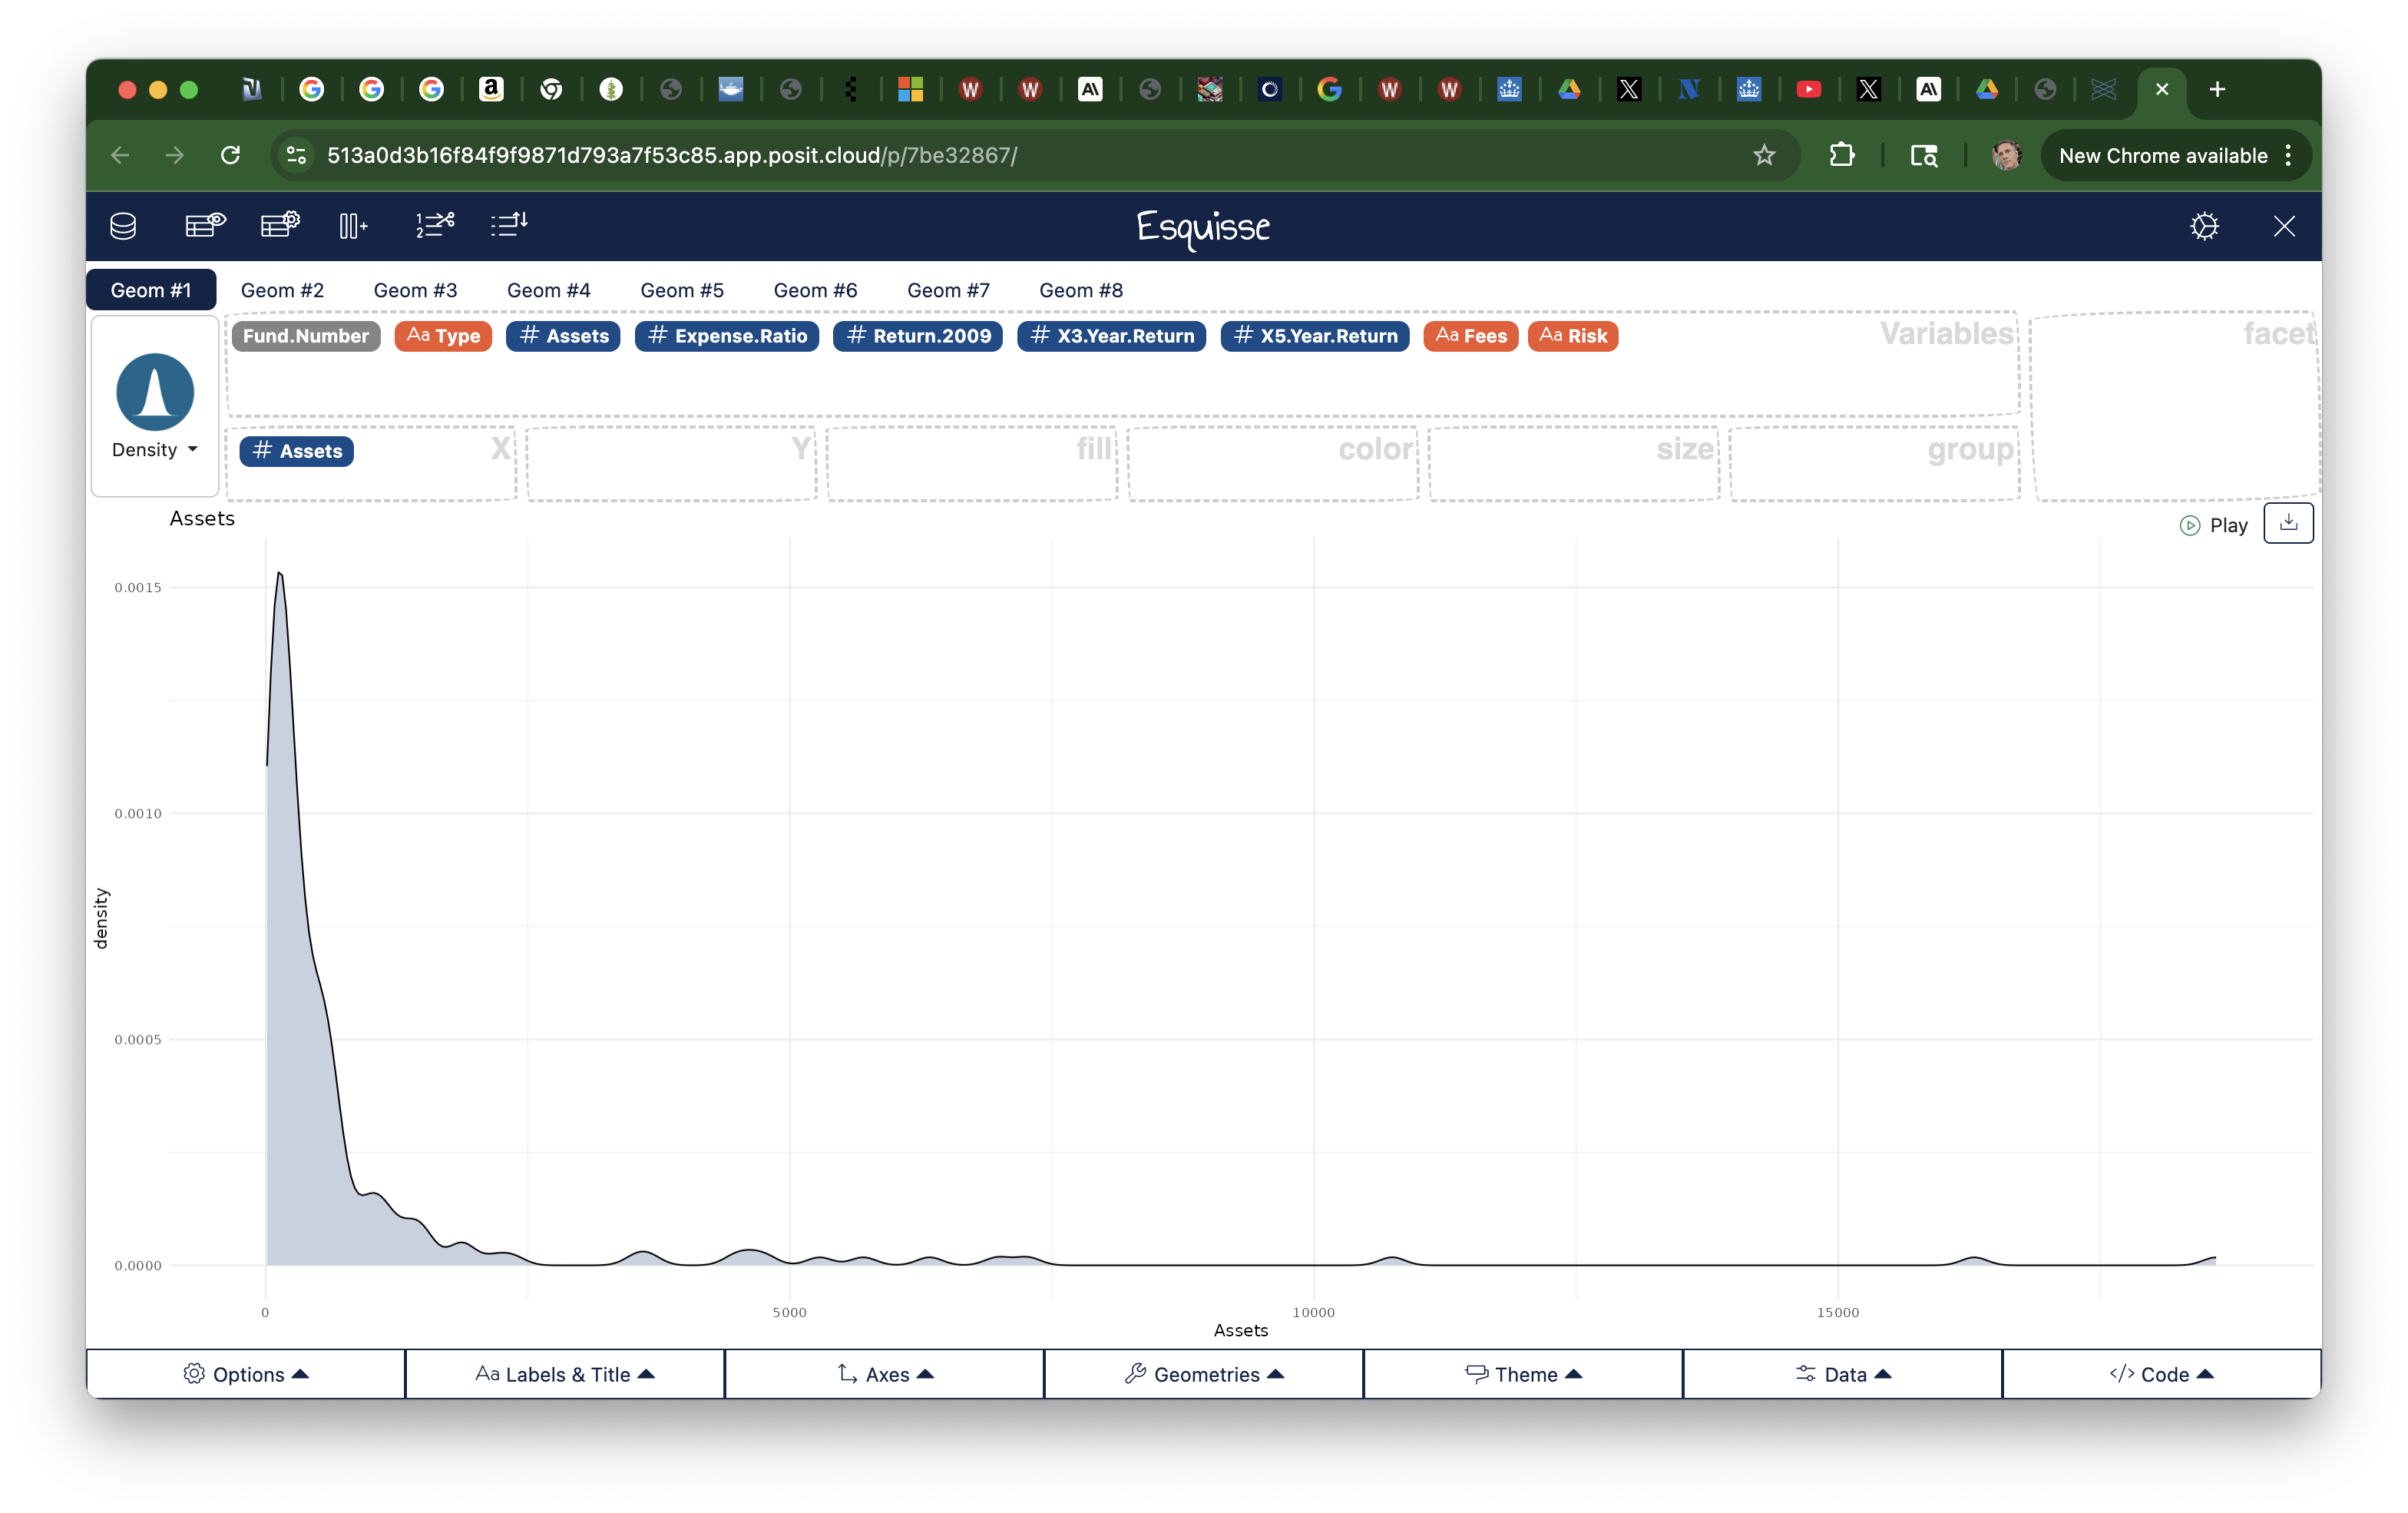Click the create column icon
This screenshot has width=2408, height=1513.
click(353, 226)
